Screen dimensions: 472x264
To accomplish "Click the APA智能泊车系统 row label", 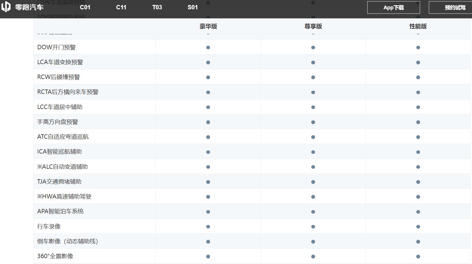I will [x=60, y=211].
